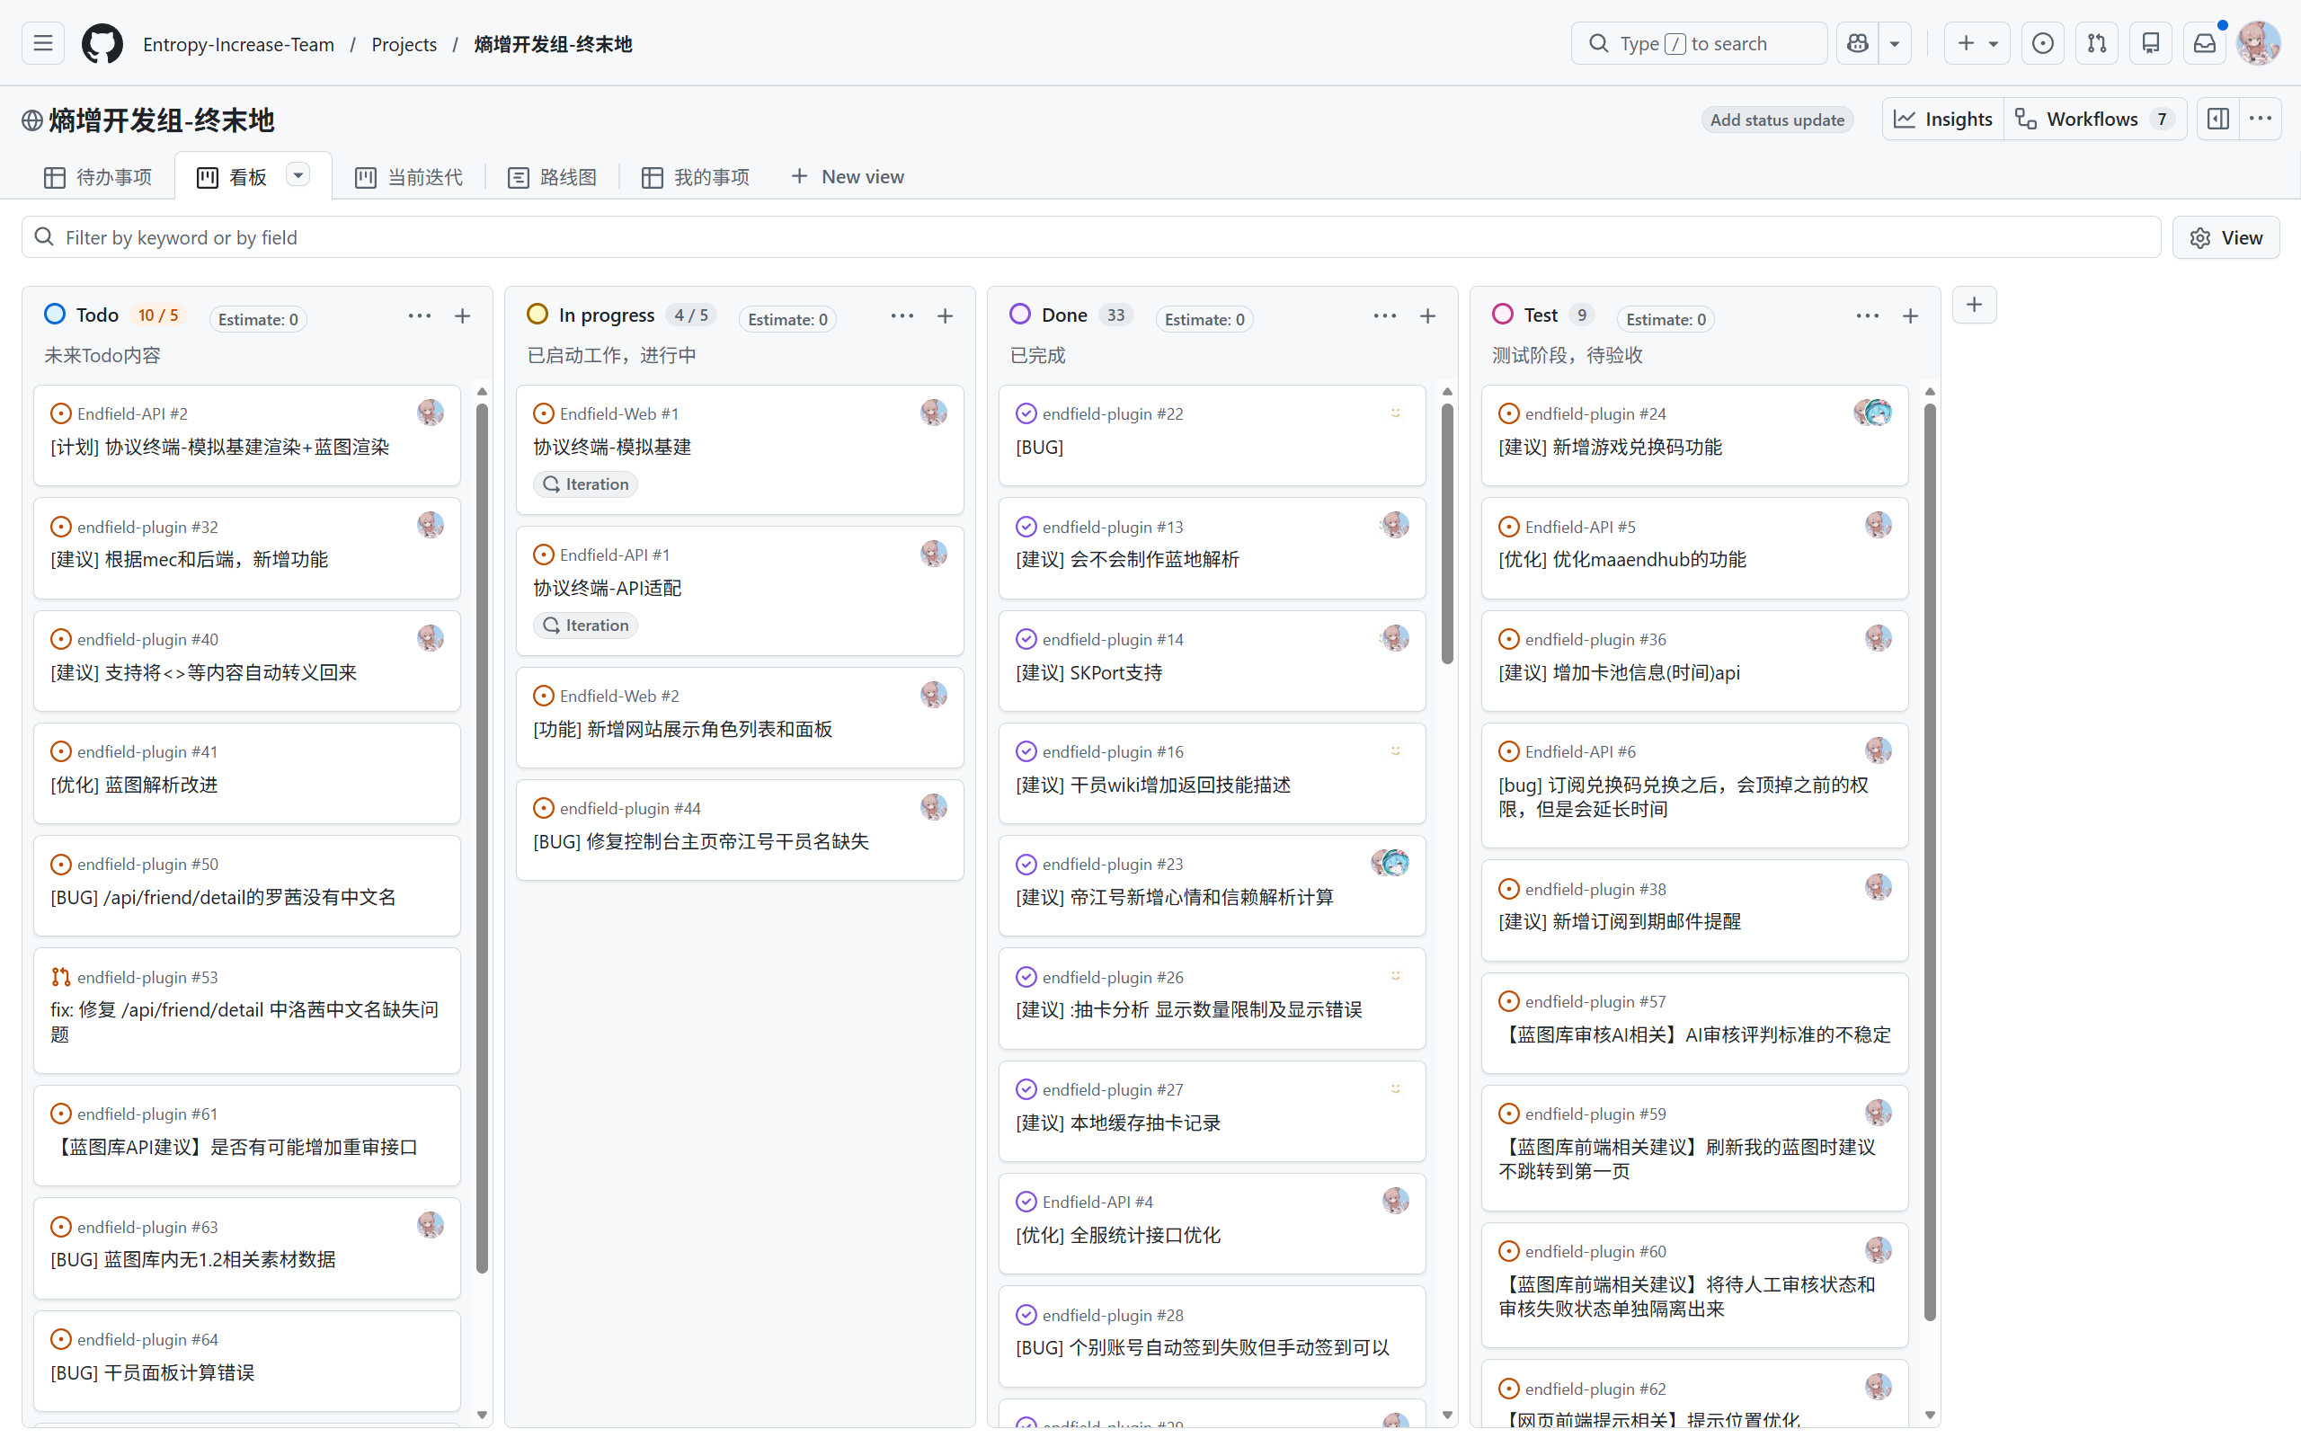2301x1438 pixels.
Task: Open the issues icon in header
Action: pyautogui.click(x=2042, y=44)
